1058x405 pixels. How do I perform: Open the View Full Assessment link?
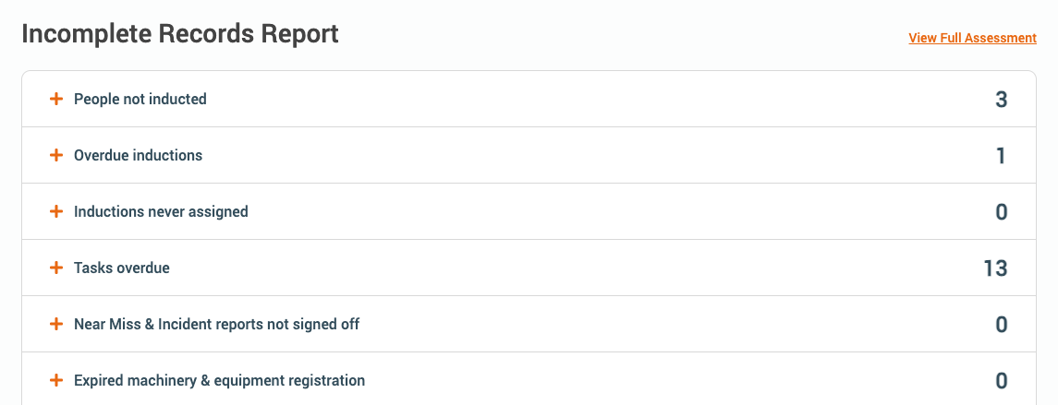[972, 38]
